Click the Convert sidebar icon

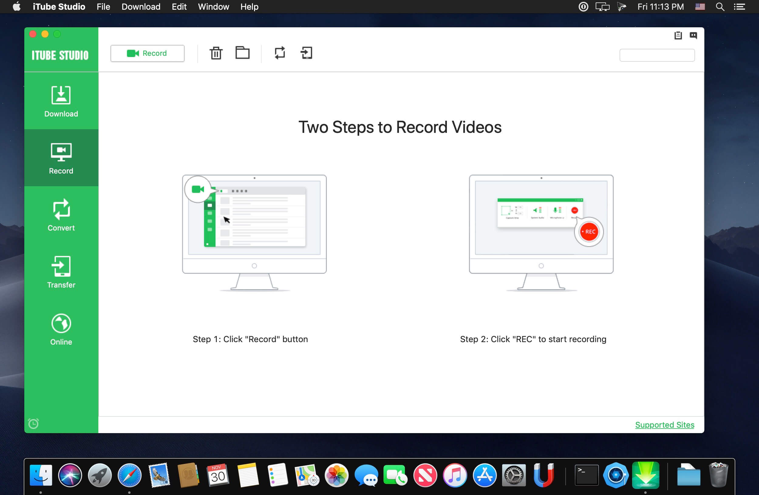coord(61,215)
